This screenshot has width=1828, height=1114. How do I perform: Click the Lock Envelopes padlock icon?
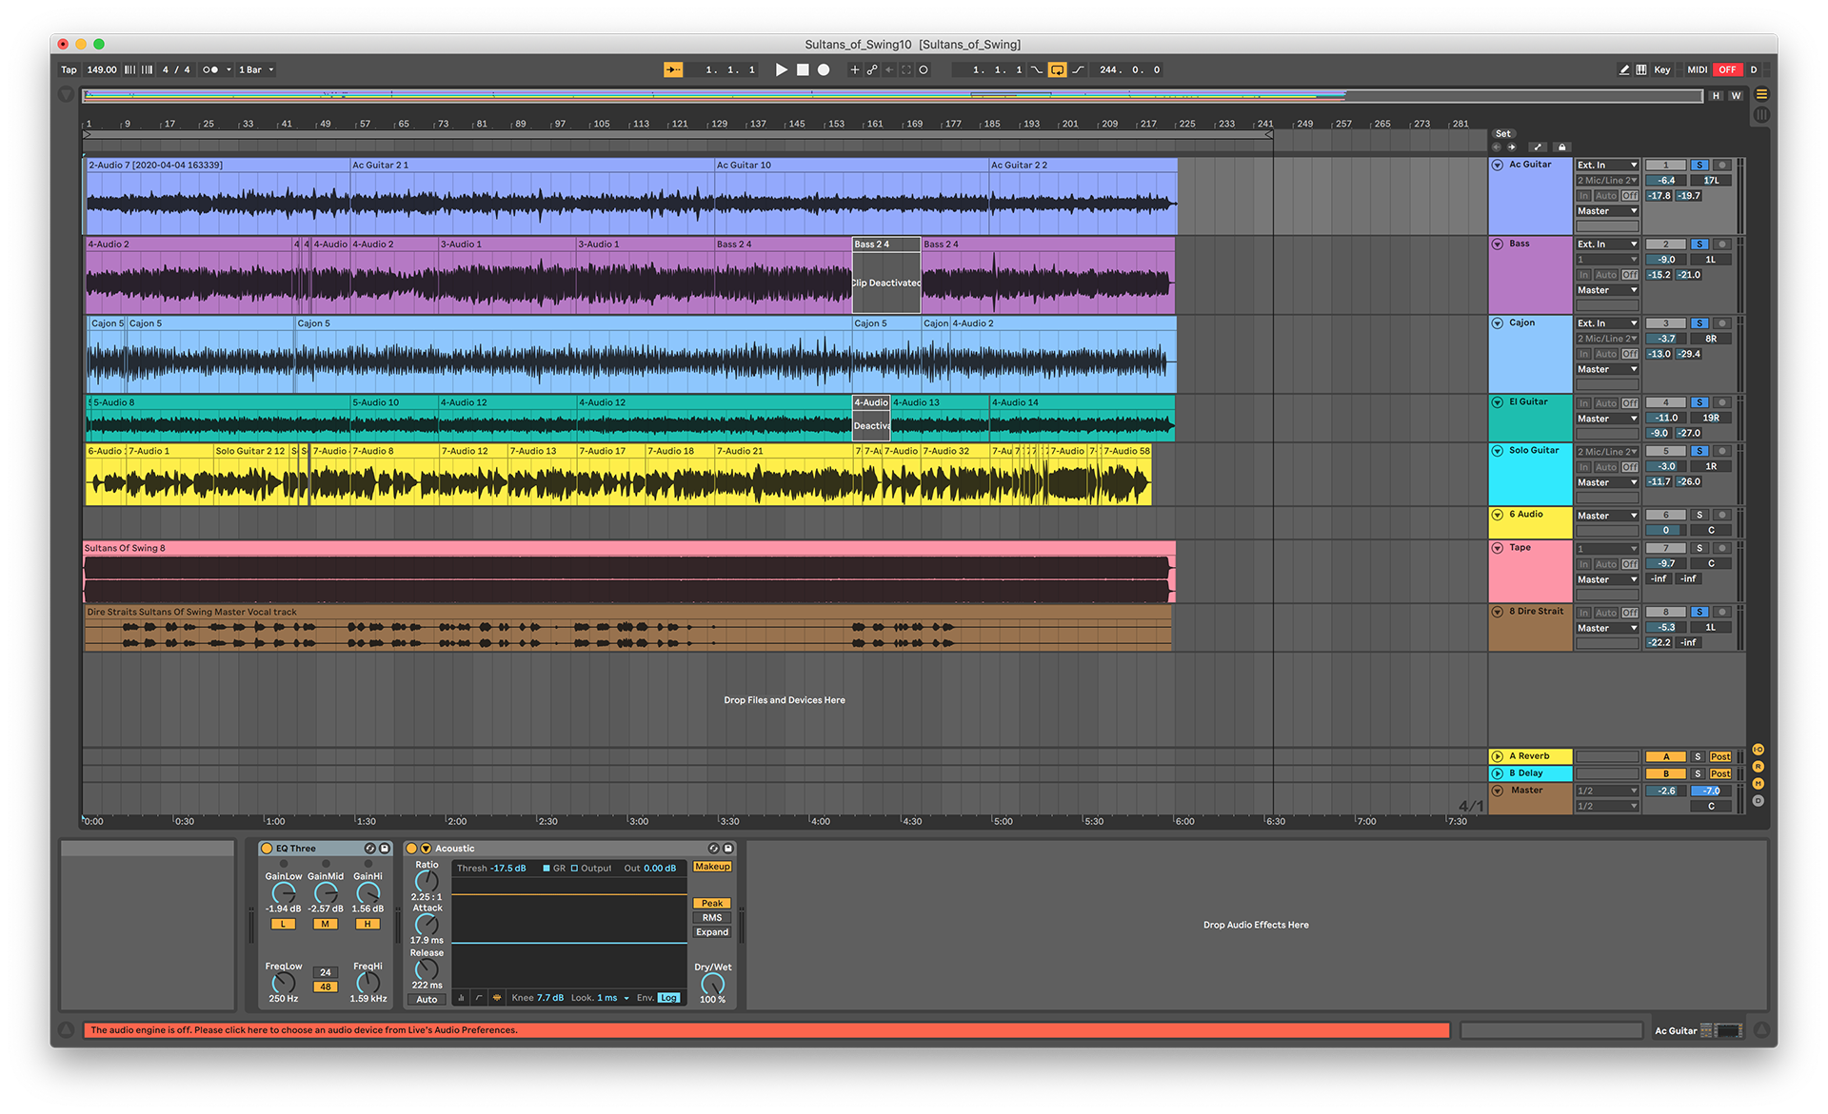(x=1561, y=147)
